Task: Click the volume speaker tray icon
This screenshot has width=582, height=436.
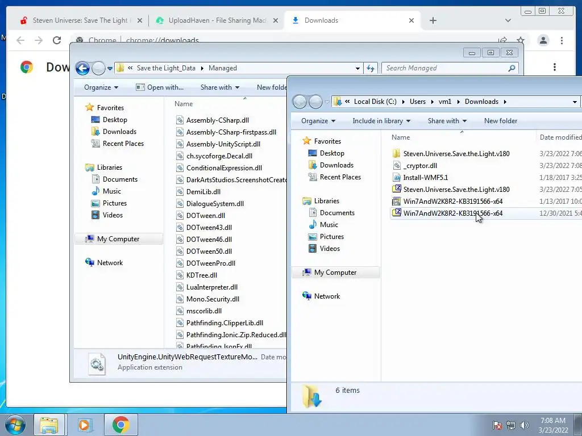Action: pos(525,425)
